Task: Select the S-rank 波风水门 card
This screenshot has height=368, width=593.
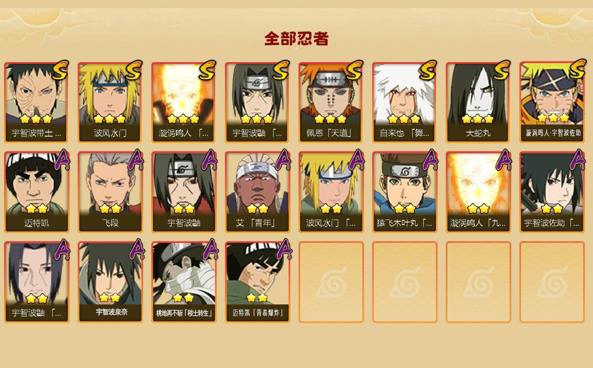Action: coord(110,102)
